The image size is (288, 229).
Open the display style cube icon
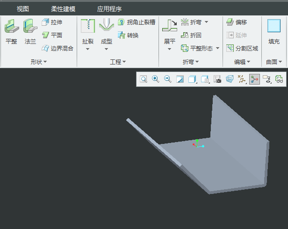[x=192, y=79]
